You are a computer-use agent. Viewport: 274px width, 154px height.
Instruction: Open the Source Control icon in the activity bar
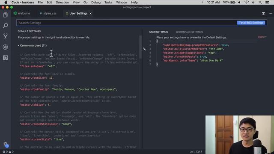coord(6,36)
